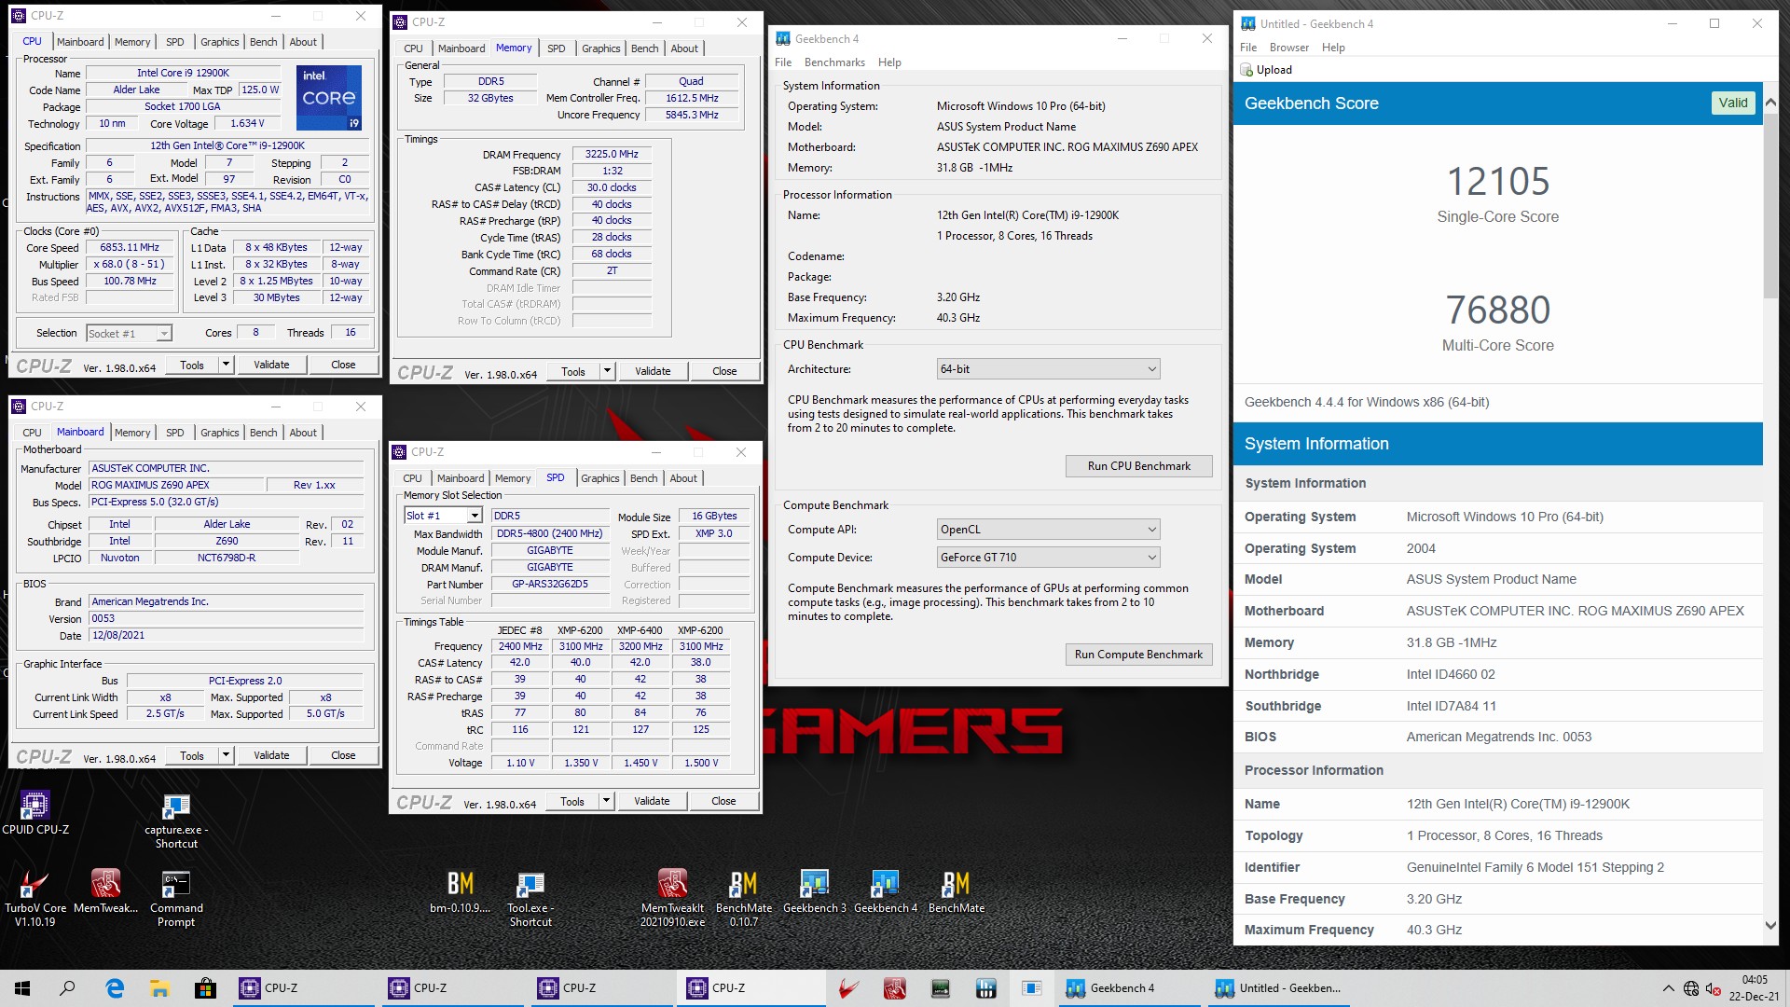1790x1007 pixels.
Task: Open MemTweak desktop icon beside TurboV Core
Action: tap(105, 890)
